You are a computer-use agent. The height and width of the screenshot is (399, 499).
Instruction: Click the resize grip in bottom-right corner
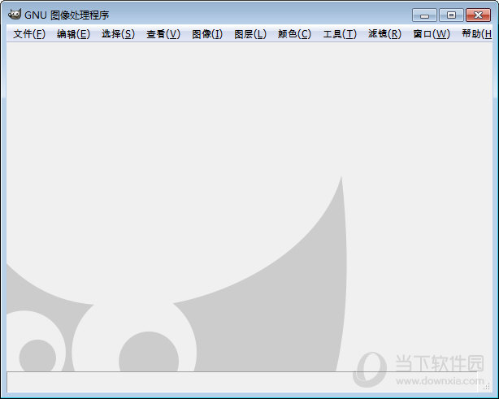pyautogui.click(x=487, y=387)
